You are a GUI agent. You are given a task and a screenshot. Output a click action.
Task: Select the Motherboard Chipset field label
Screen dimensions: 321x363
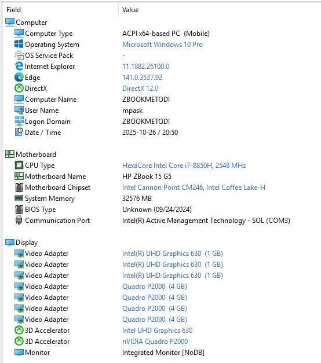point(58,188)
